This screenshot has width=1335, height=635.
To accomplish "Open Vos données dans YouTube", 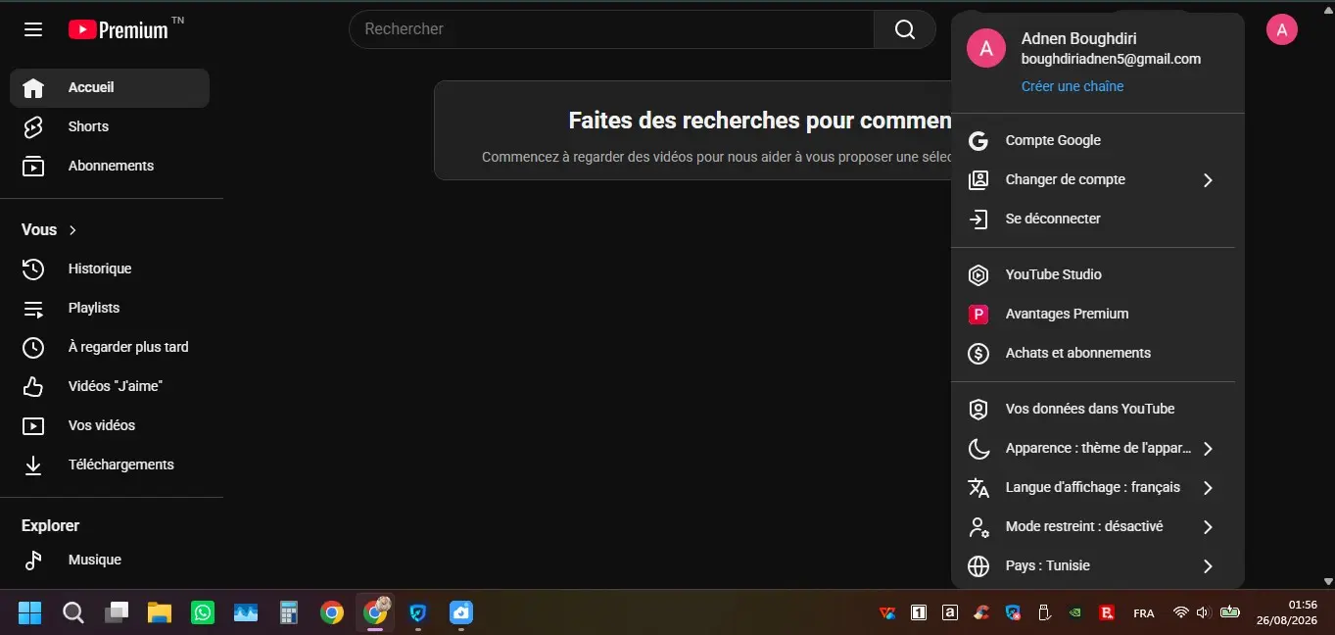I will click(x=1093, y=409).
